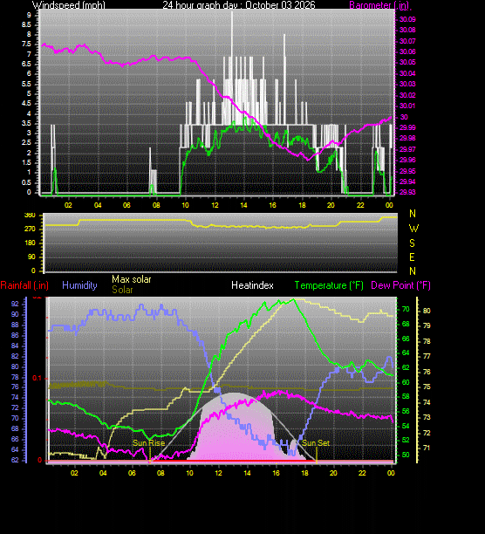The height and width of the screenshot is (534, 485).
Task: Click the 8.5 windspeed axis value
Action: 26,24
